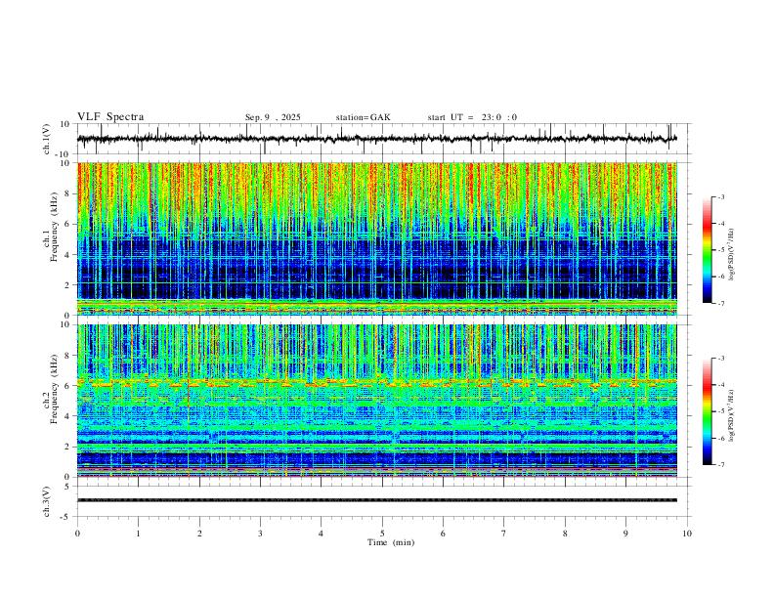The width and height of the screenshot is (774, 598).
Task: Click the ch.2 colorbar PSD label
Action: point(733,415)
